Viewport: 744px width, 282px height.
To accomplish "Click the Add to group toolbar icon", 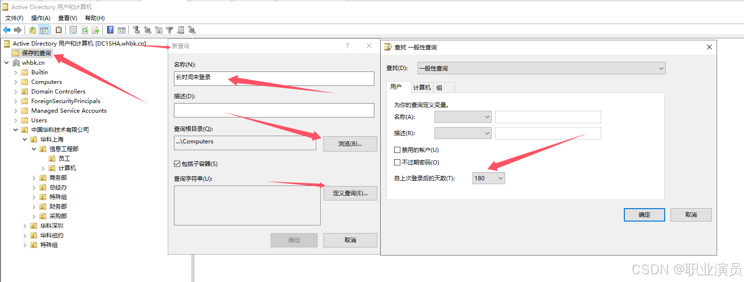I will point(192,30).
